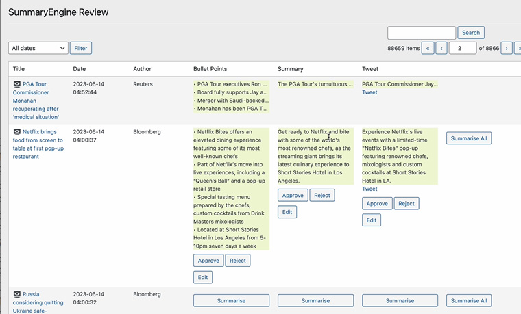Click the Tweet column header
Screen dimensions: 521x314
point(370,69)
